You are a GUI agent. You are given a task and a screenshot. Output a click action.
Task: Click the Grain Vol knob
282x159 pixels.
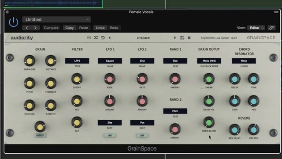click(209, 101)
